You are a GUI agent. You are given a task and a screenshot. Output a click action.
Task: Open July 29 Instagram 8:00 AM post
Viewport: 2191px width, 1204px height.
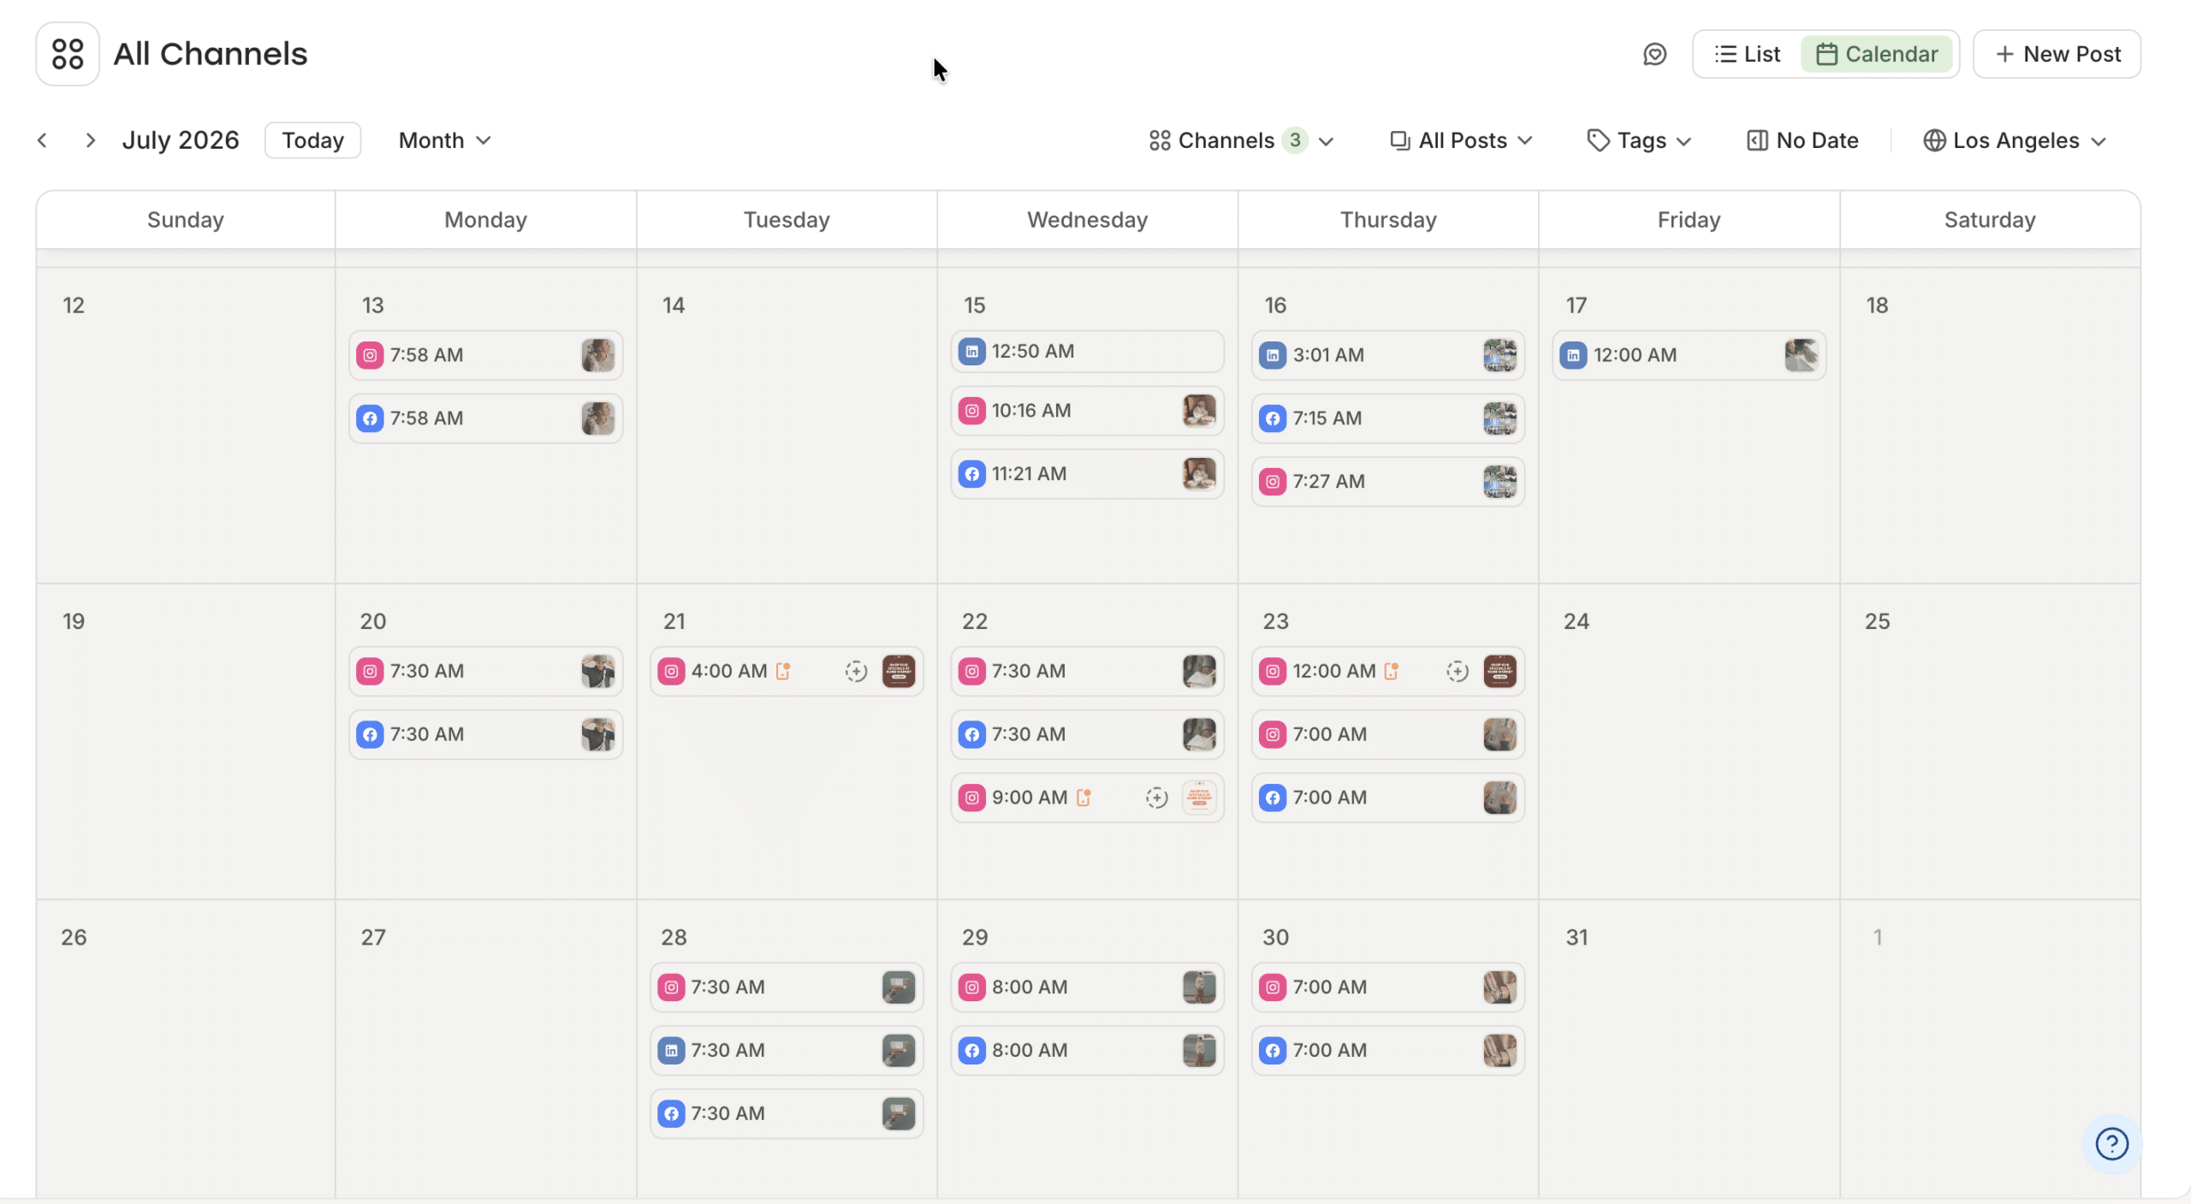pos(1087,988)
